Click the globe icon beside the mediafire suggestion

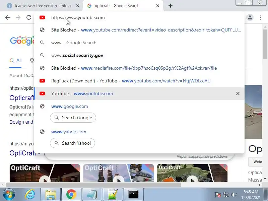click(42, 68)
